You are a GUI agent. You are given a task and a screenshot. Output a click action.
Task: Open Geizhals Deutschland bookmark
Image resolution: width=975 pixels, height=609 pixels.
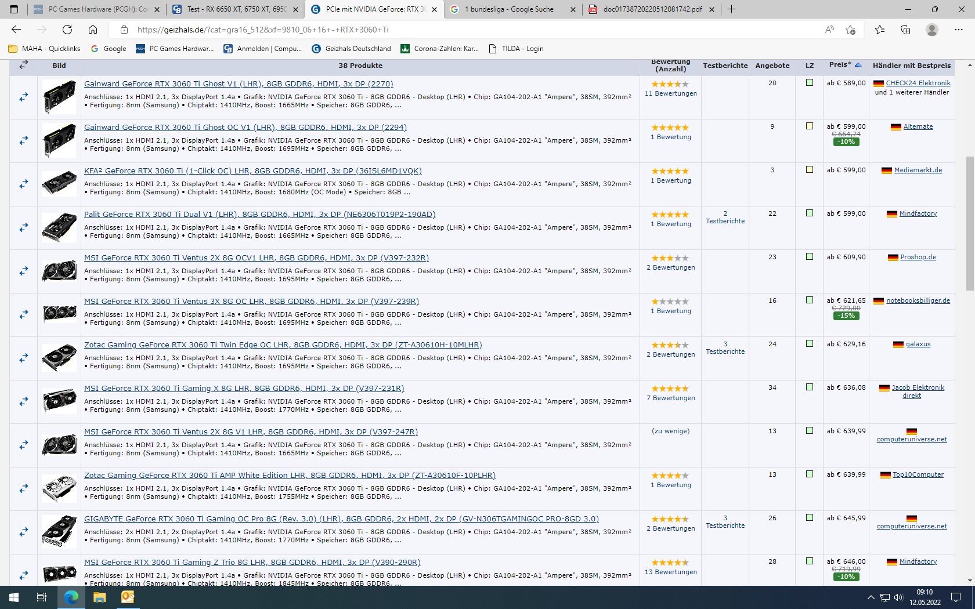pyautogui.click(x=351, y=49)
